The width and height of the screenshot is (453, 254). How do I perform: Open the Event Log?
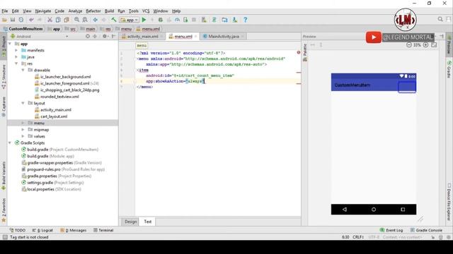coord(391,230)
